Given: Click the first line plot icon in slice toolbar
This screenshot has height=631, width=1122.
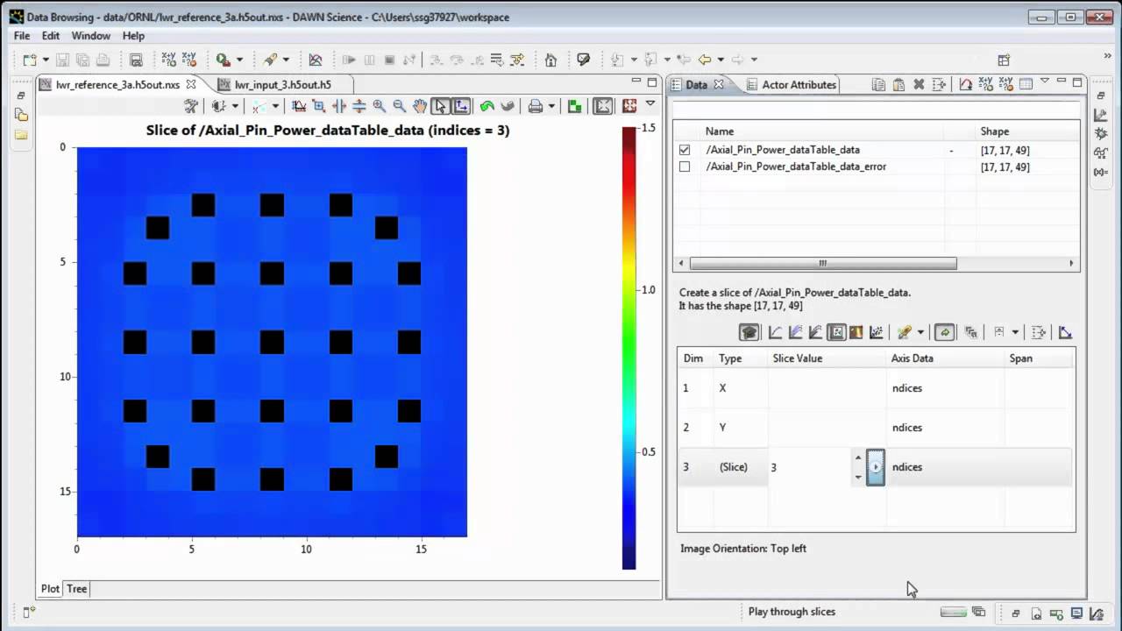Looking at the screenshot, I should [775, 332].
